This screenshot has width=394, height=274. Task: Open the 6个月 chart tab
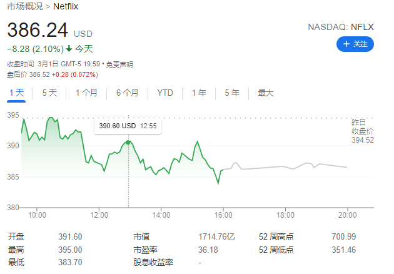127,93
